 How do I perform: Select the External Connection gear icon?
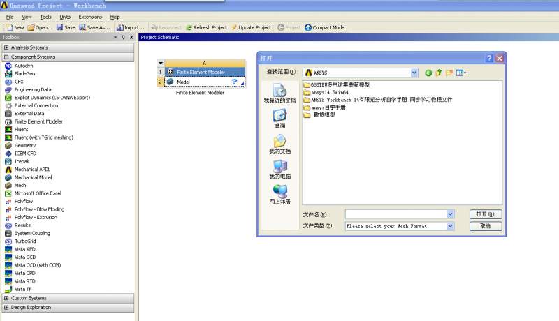pos(8,105)
